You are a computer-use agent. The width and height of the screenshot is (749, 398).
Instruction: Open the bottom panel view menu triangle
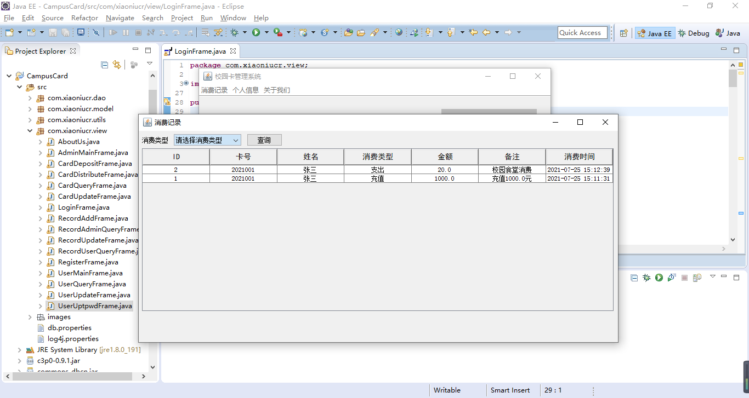pos(713,276)
